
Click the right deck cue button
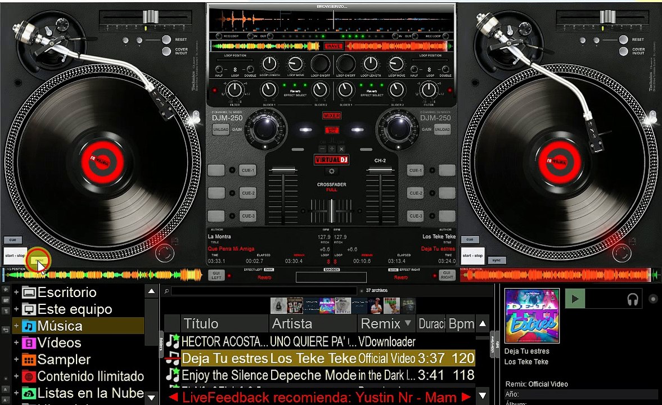470,240
